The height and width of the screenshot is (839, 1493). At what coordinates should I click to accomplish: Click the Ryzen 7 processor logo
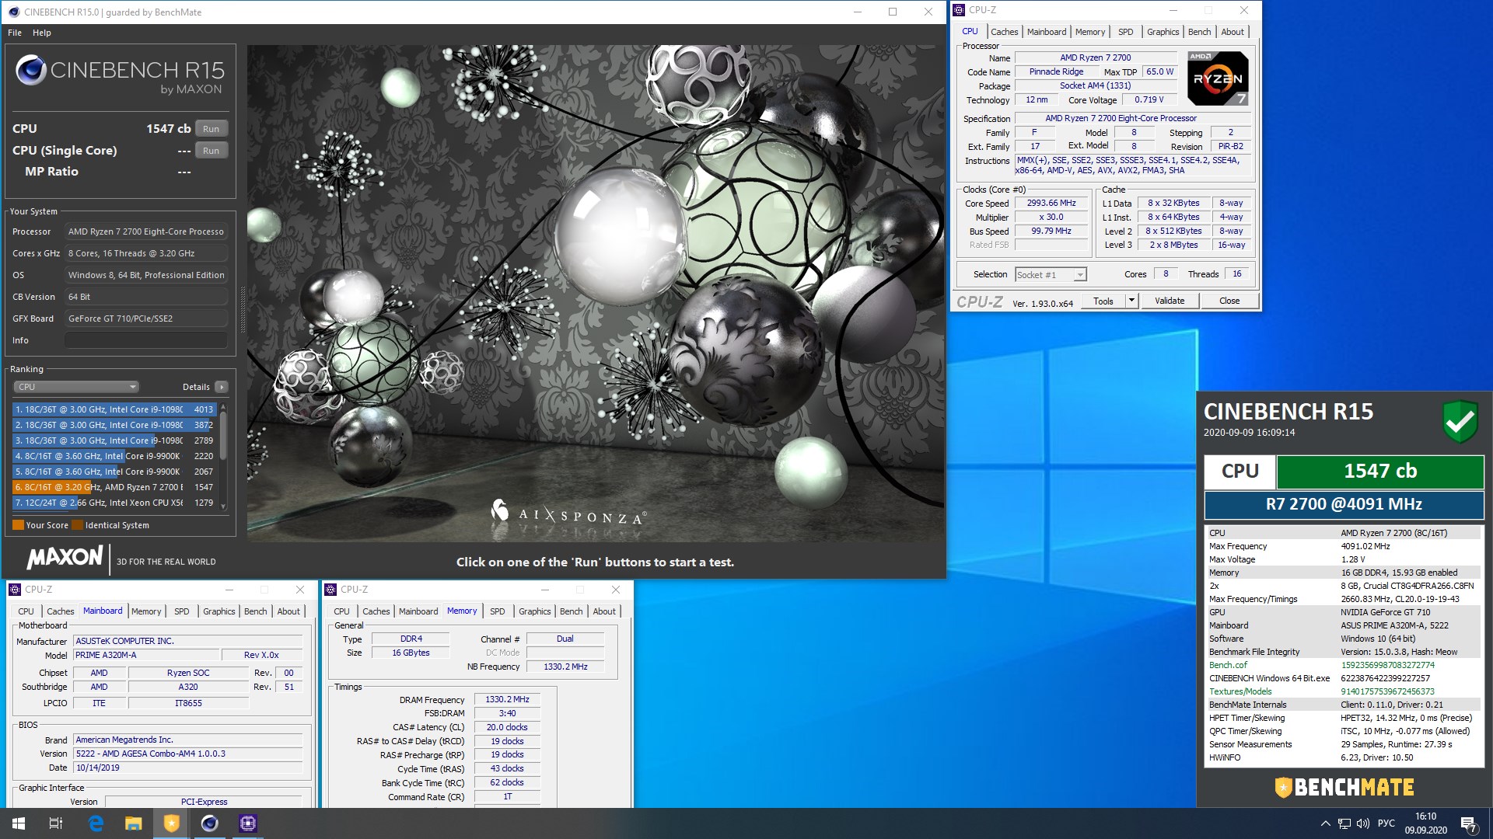click(1218, 78)
